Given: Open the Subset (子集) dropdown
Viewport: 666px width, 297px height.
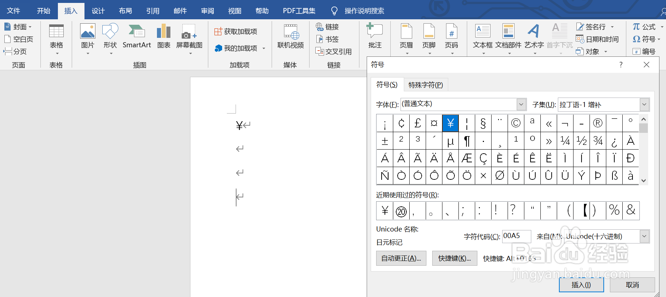Looking at the screenshot, I should click(645, 104).
